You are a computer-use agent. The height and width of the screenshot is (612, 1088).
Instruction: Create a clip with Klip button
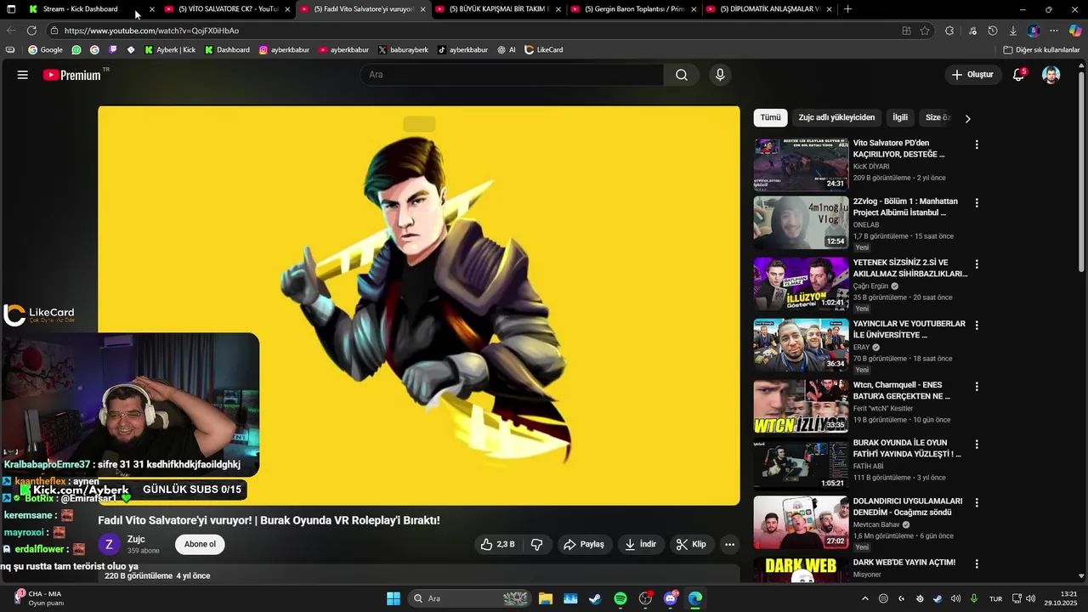[690, 544]
